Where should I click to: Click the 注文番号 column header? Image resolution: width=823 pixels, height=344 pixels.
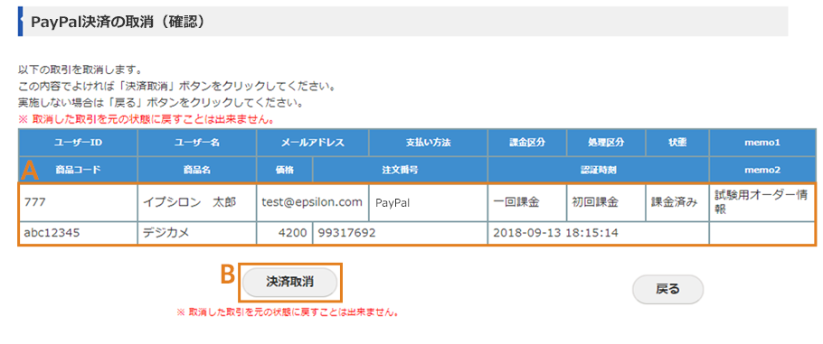point(400,170)
